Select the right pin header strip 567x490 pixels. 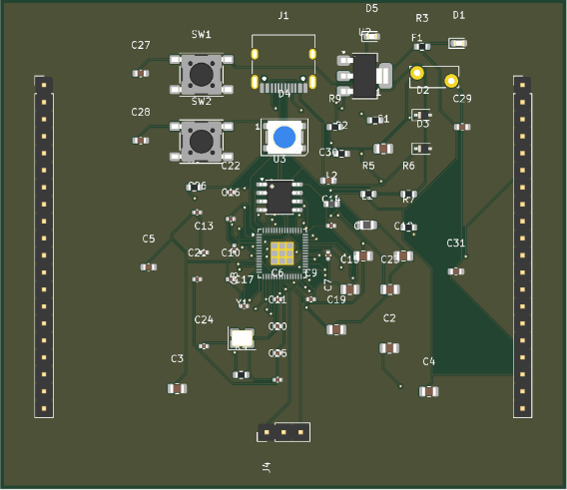coord(522,246)
